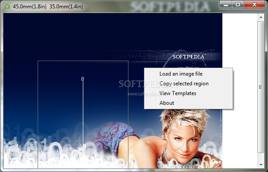Open View Templates menu entry
This screenshot has height=172, width=268.
(188, 93)
